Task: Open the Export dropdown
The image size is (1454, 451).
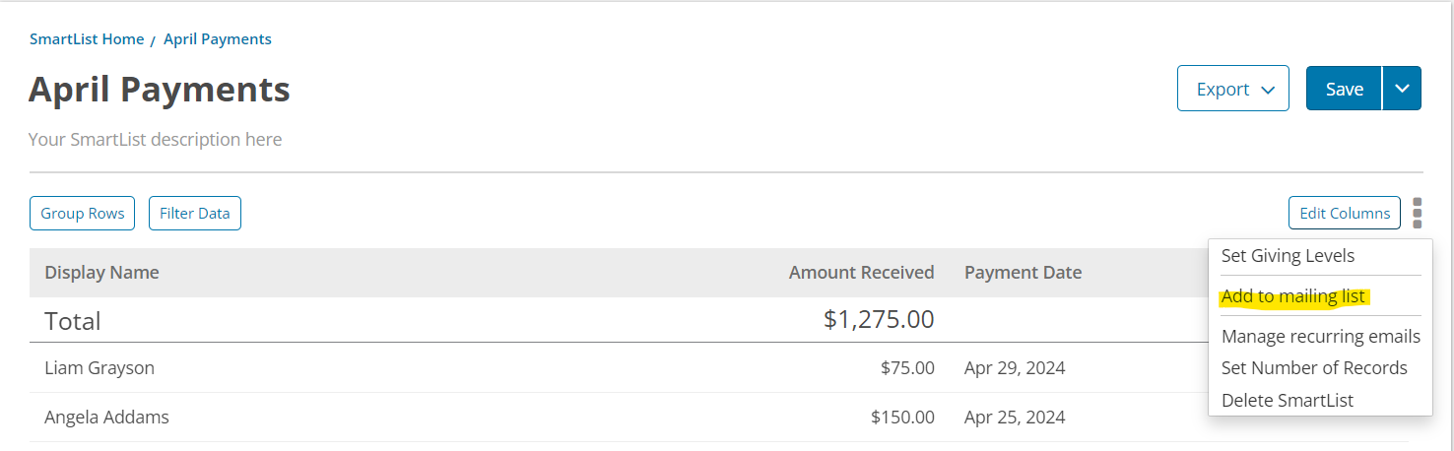Action: (x=1233, y=89)
